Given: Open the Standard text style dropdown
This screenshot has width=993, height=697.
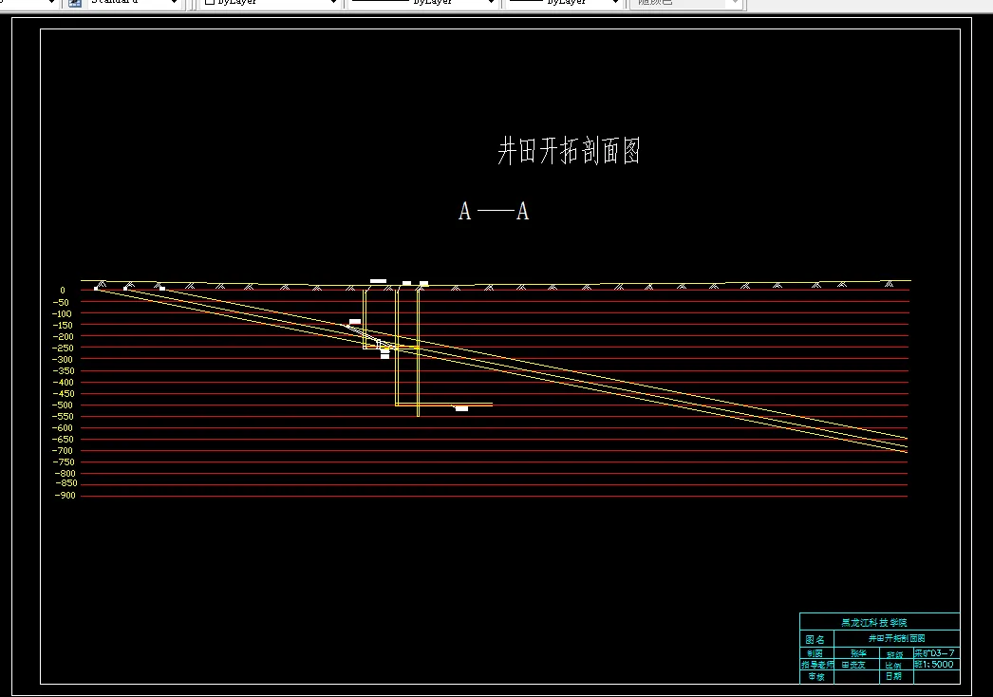Looking at the screenshot, I should tap(174, 3).
